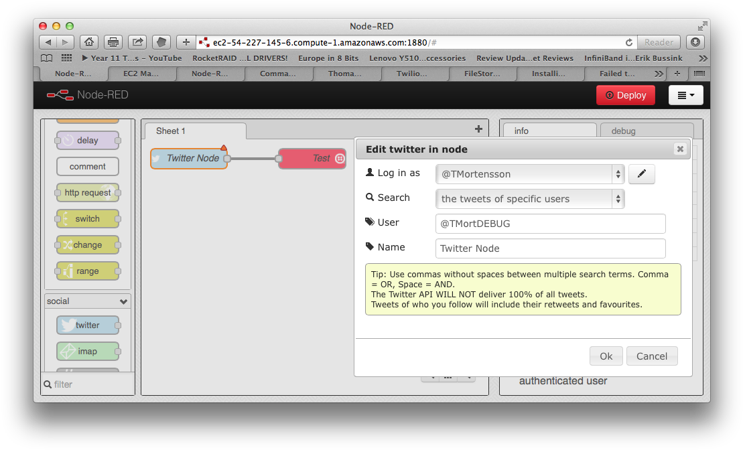This screenshot has height=450, width=743.
Task: Open the Search type dropdown
Action: tap(529, 199)
